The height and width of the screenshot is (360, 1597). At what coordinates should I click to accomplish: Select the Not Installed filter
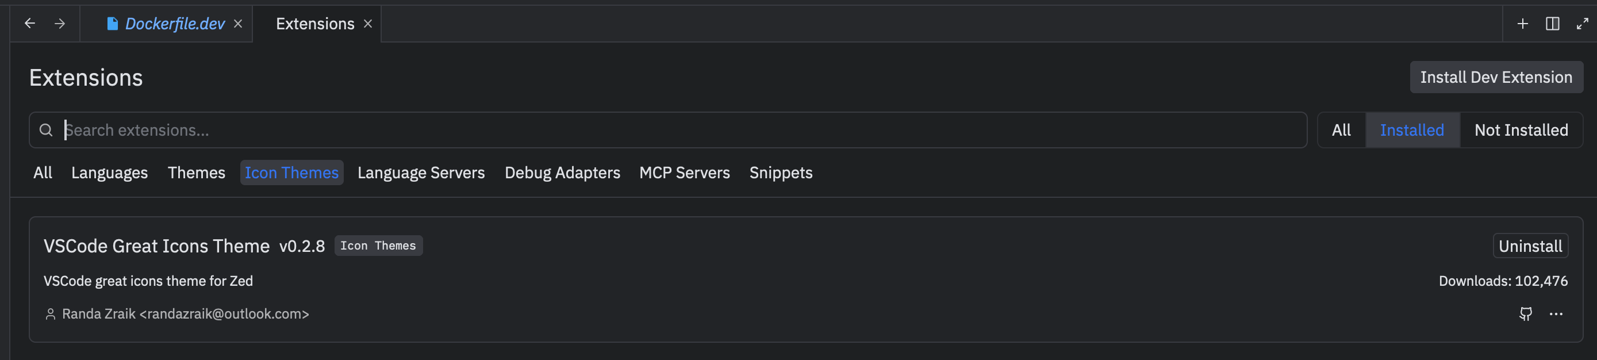(x=1521, y=131)
